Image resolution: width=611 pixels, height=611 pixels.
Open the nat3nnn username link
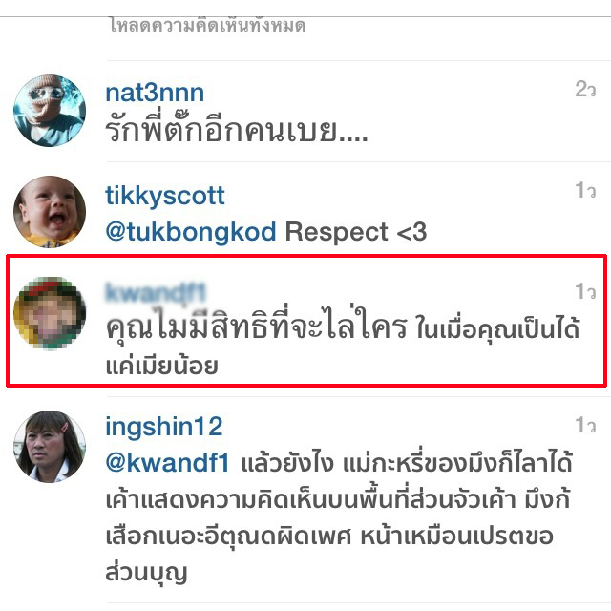tap(155, 93)
